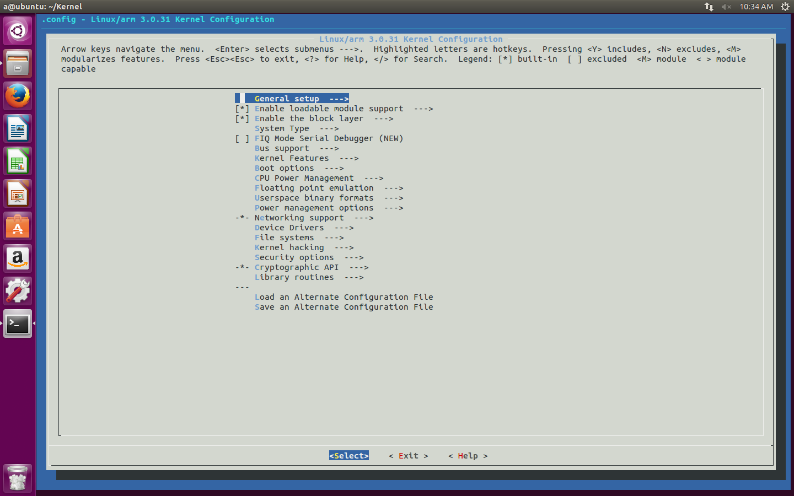Expand General setup submenu
794x496 pixels.
pos(302,99)
